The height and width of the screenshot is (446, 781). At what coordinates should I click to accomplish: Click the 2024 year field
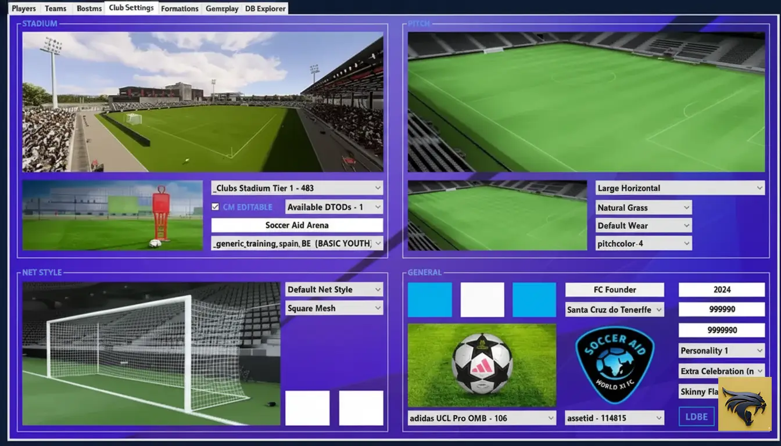[x=721, y=290]
